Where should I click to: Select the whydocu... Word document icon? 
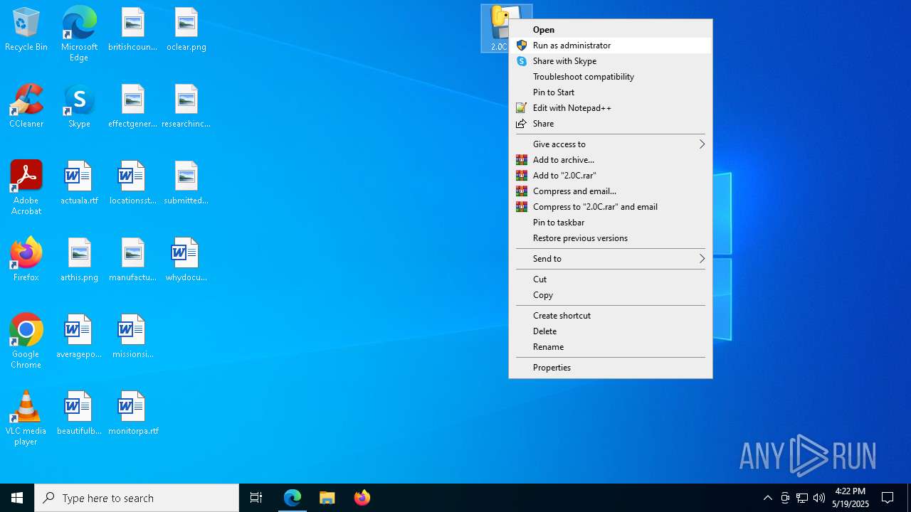coord(186,260)
